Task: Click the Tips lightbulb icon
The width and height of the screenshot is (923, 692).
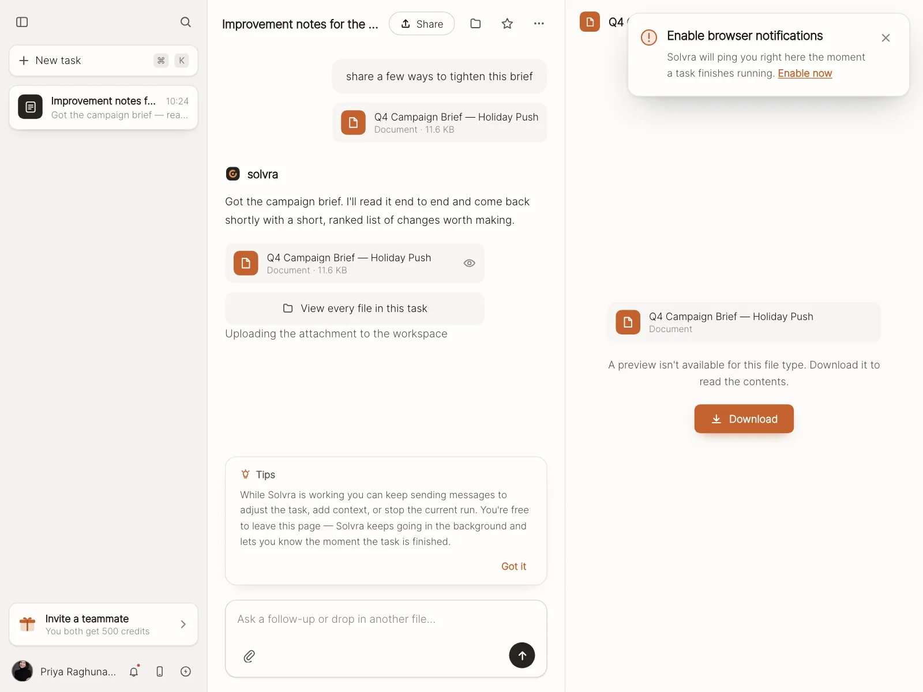Action: tap(246, 474)
